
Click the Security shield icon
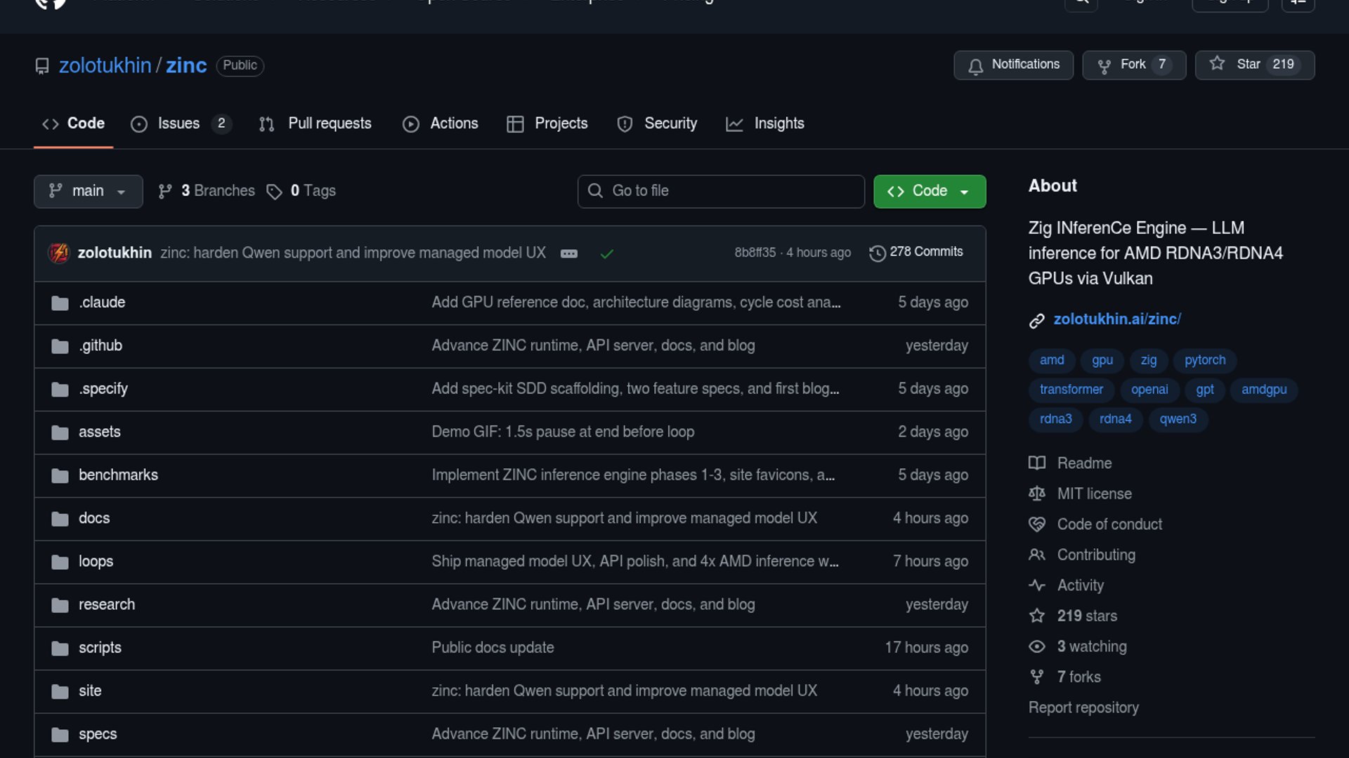coord(625,124)
